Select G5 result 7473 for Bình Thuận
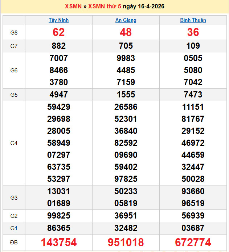229x252 pixels. pos(193,95)
